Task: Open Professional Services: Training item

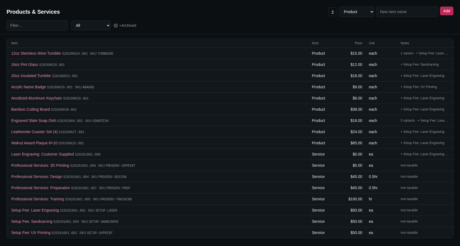Action: pyautogui.click(x=38, y=199)
